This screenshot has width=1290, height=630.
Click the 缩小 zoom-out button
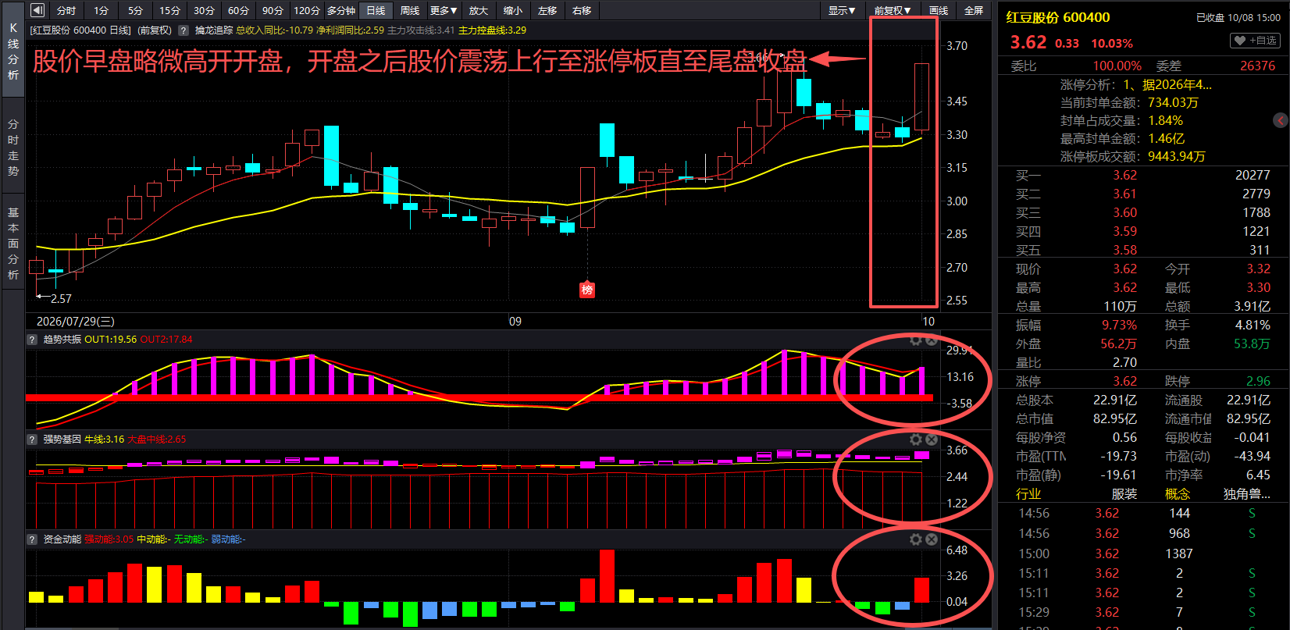(x=513, y=10)
